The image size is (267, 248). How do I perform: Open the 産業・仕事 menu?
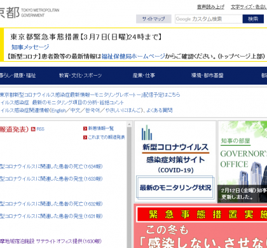144,76
